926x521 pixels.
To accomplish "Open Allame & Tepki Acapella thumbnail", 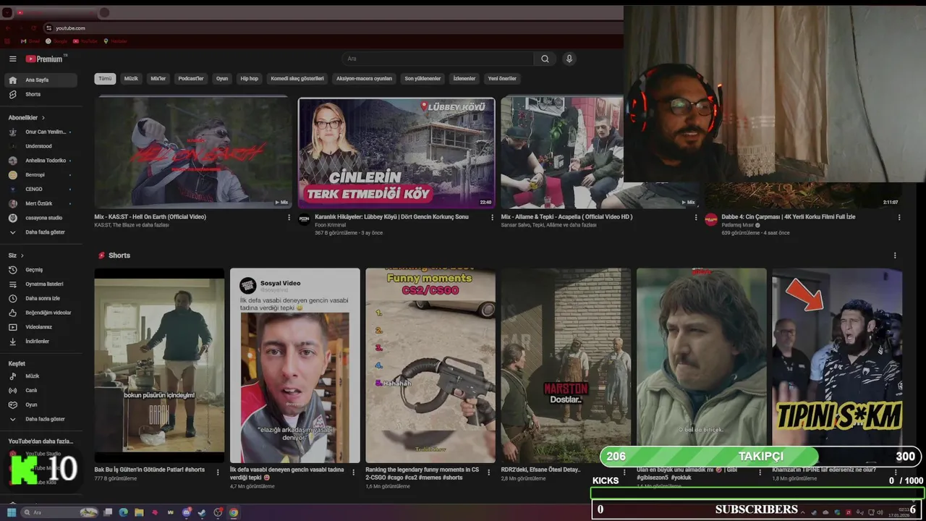I will click(x=562, y=153).
